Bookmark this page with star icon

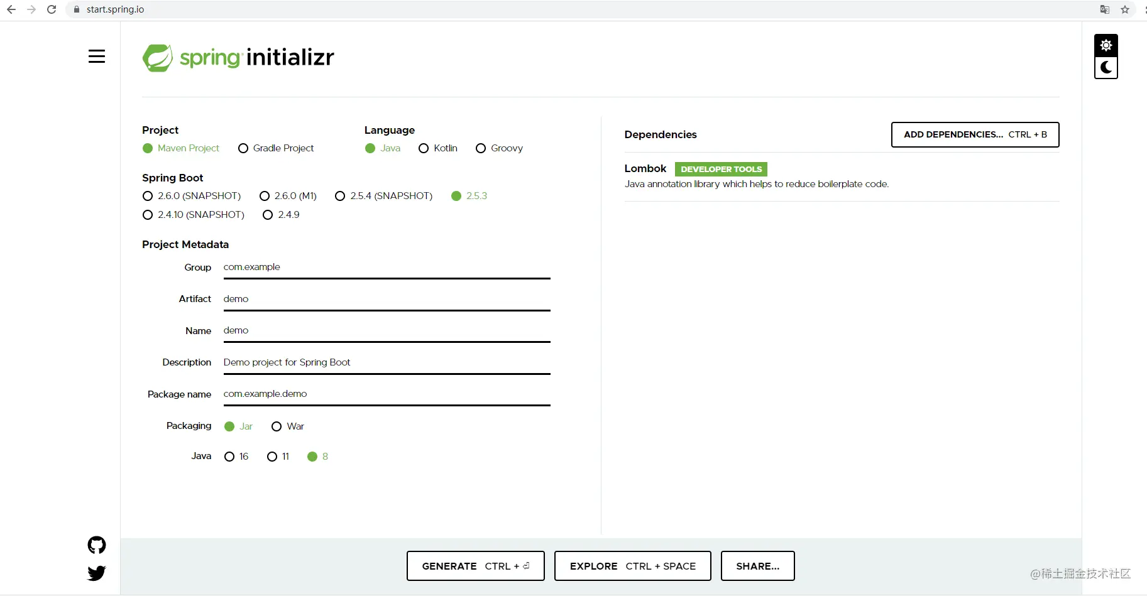1125,9
